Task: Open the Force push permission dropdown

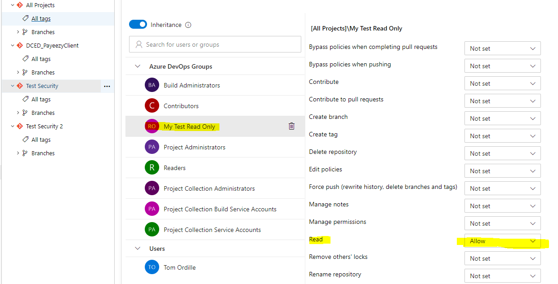Action: tap(502, 188)
